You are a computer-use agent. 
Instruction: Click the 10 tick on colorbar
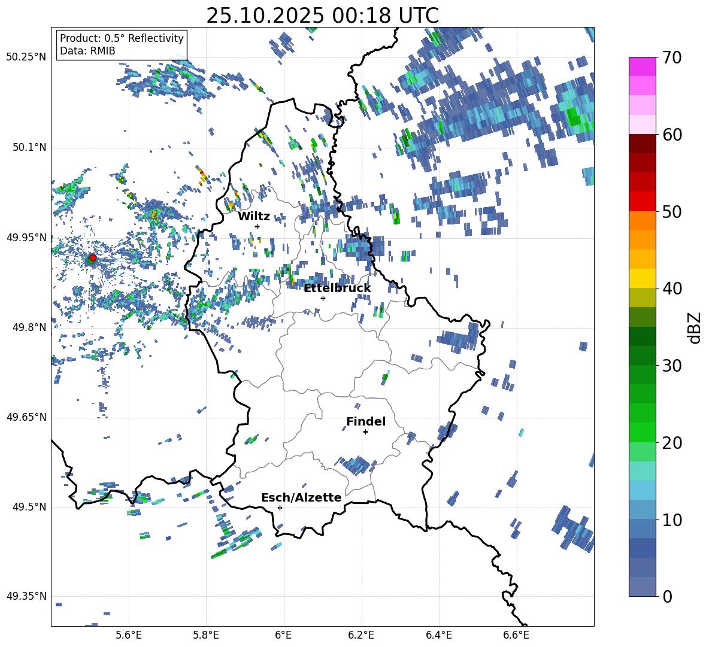(x=672, y=520)
